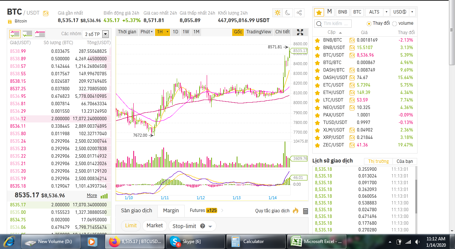Open media player icon in taskbar

point(92,242)
